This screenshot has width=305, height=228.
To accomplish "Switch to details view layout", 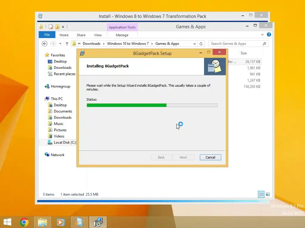I will (x=261, y=194).
